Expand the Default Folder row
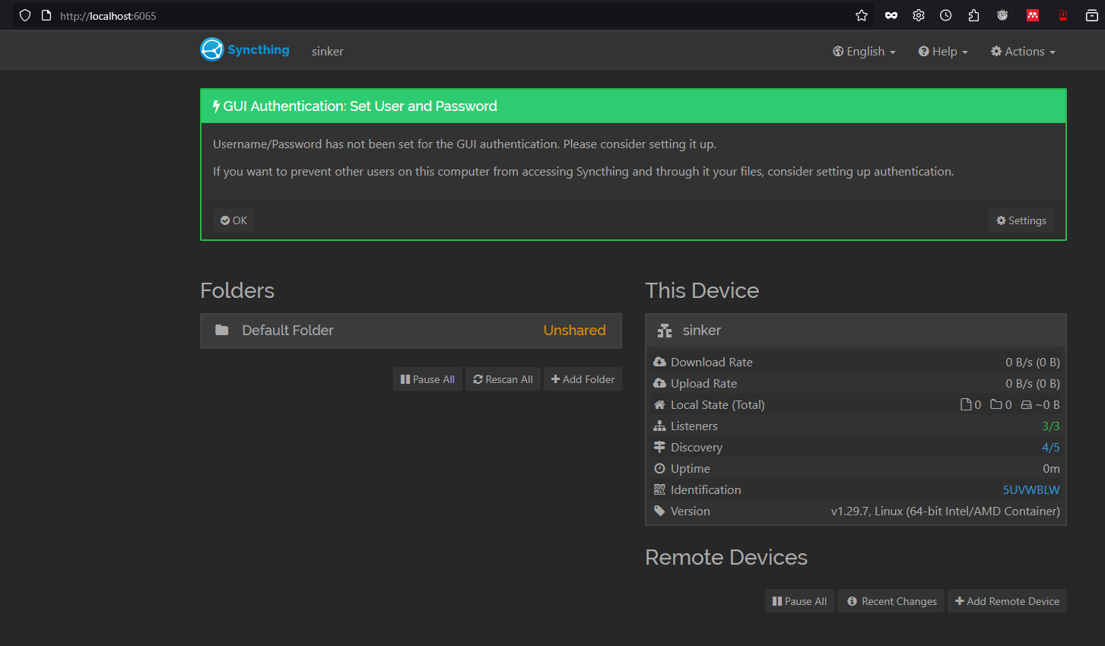The height and width of the screenshot is (646, 1105). tap(411, 331)
